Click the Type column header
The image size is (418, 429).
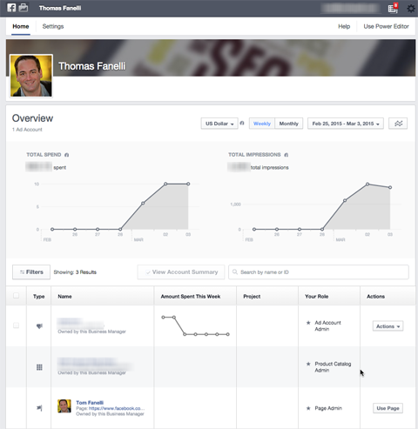[38, 297]
